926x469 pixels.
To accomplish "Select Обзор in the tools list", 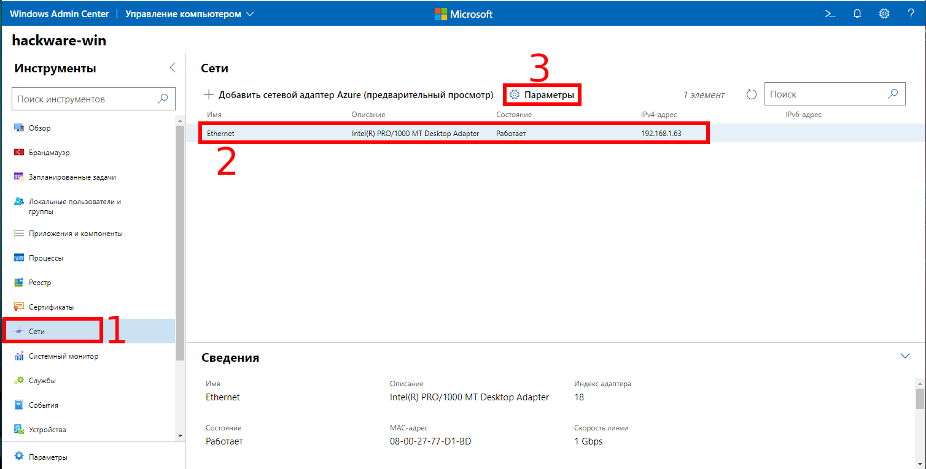I will [x=39, y=128].
